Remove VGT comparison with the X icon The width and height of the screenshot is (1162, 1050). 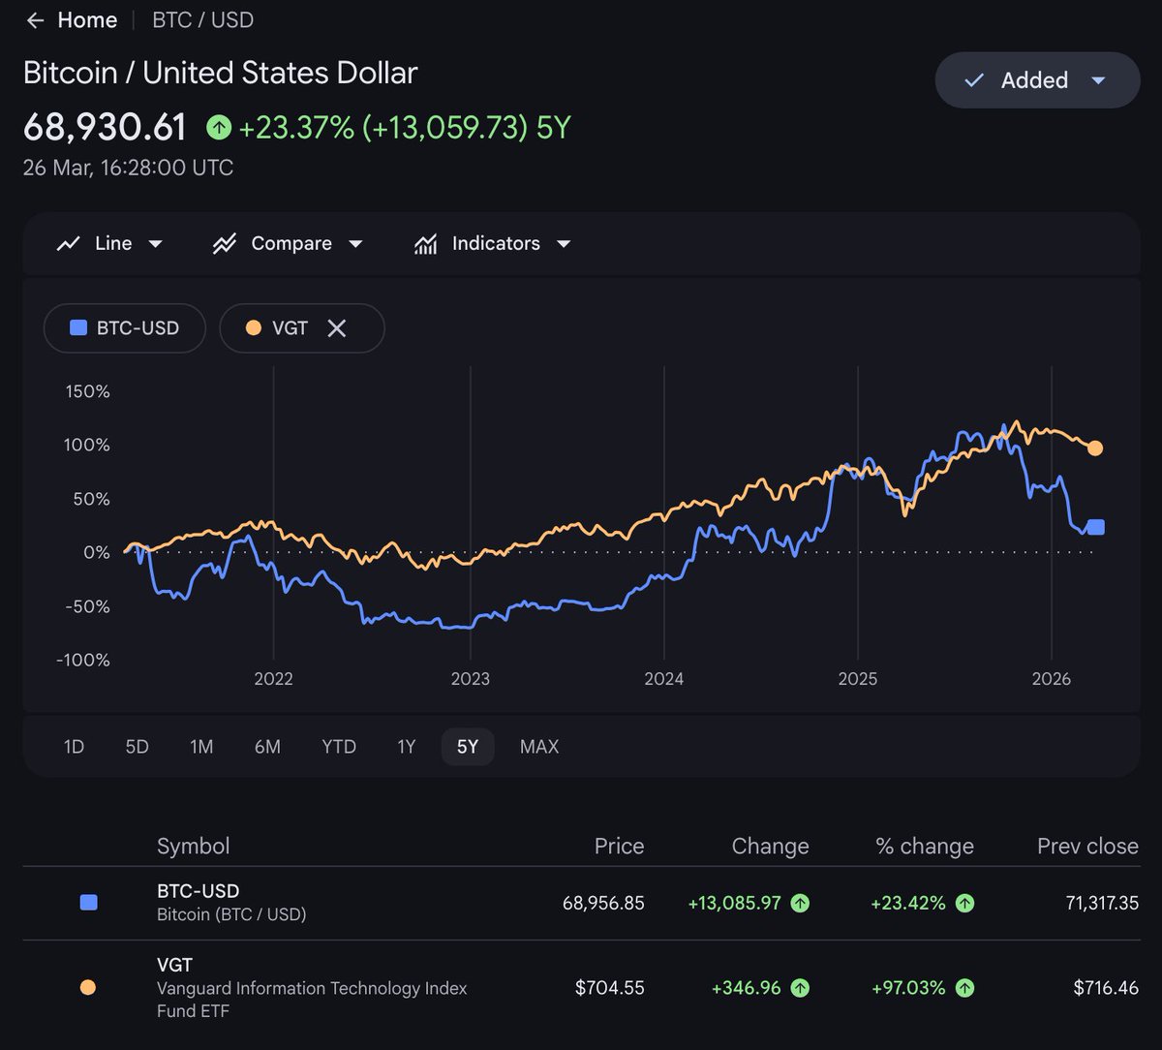336,328
